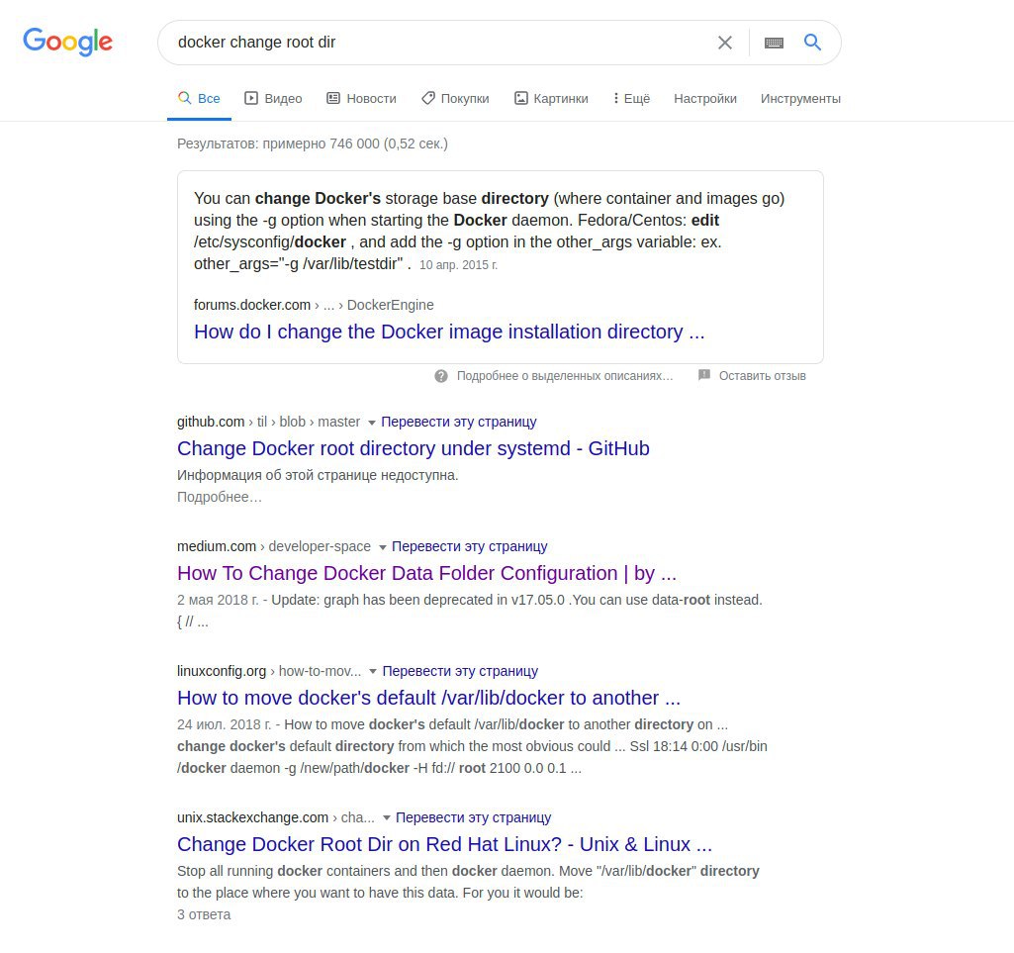Click the question mark help icon
The height and width of the screenshot is (953, 1014).
[441, 376]
